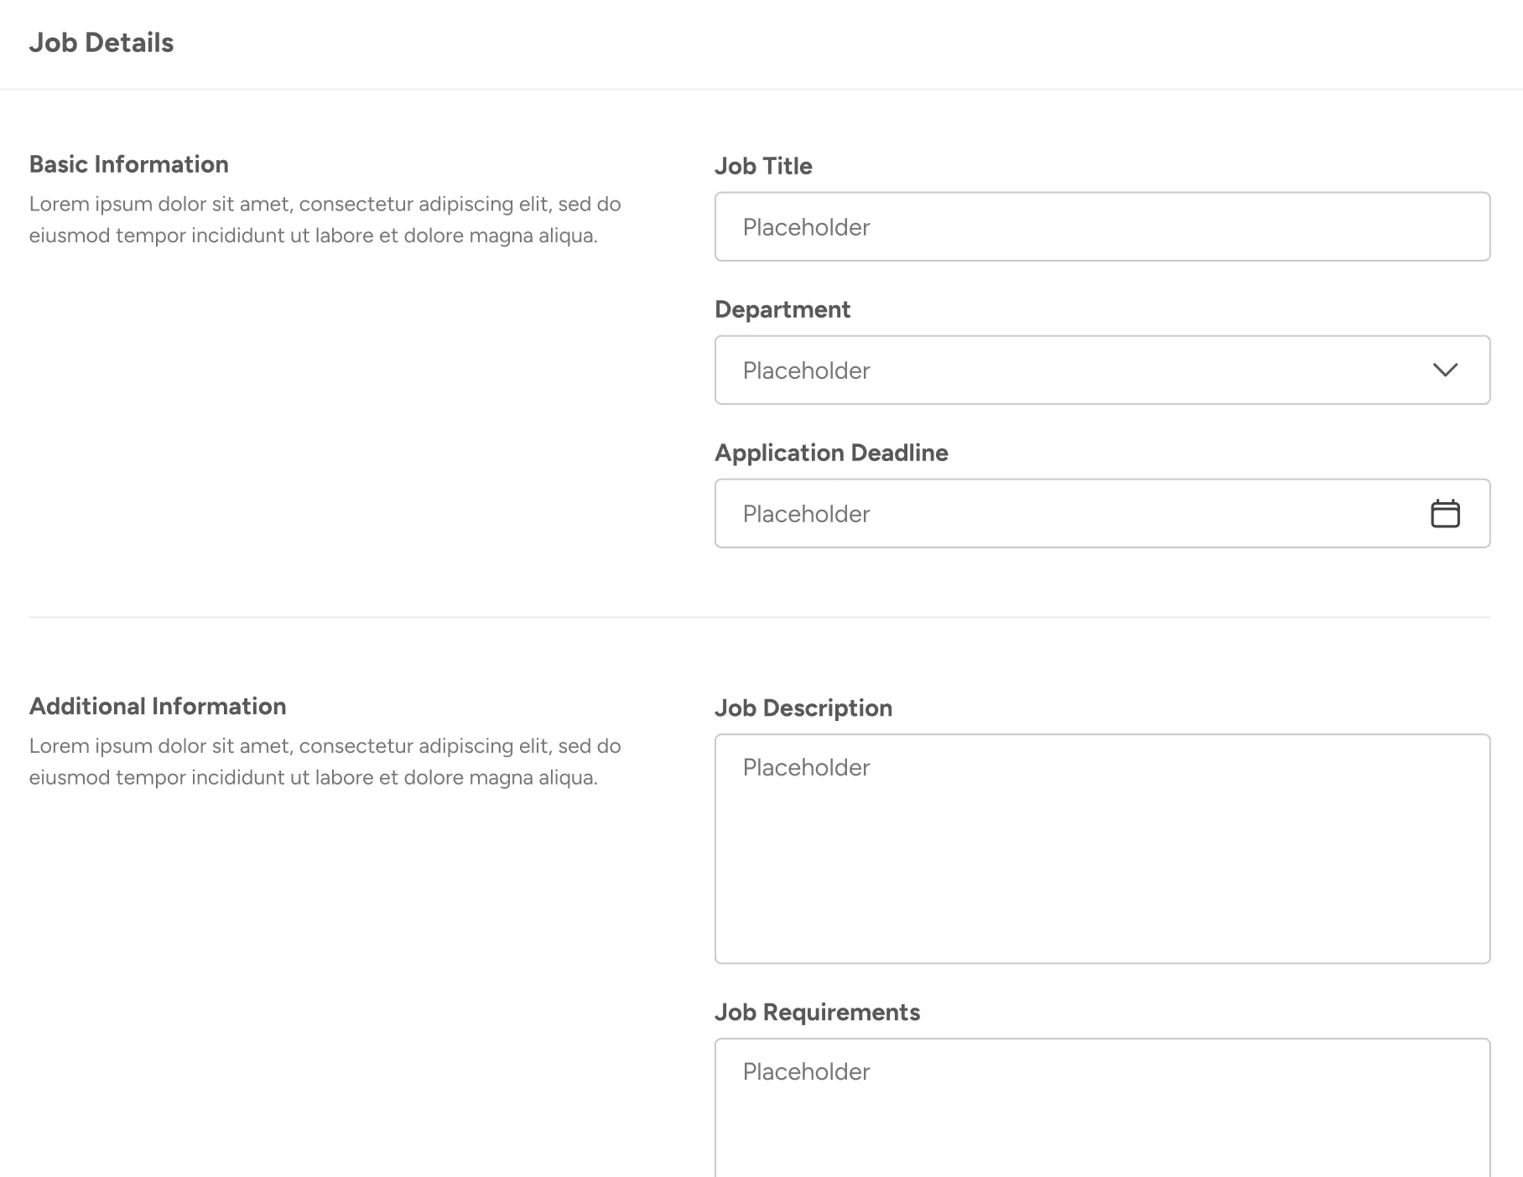Click the Application Deadline date placeholder text
1523x1177 pixels.
click(806, 514)
